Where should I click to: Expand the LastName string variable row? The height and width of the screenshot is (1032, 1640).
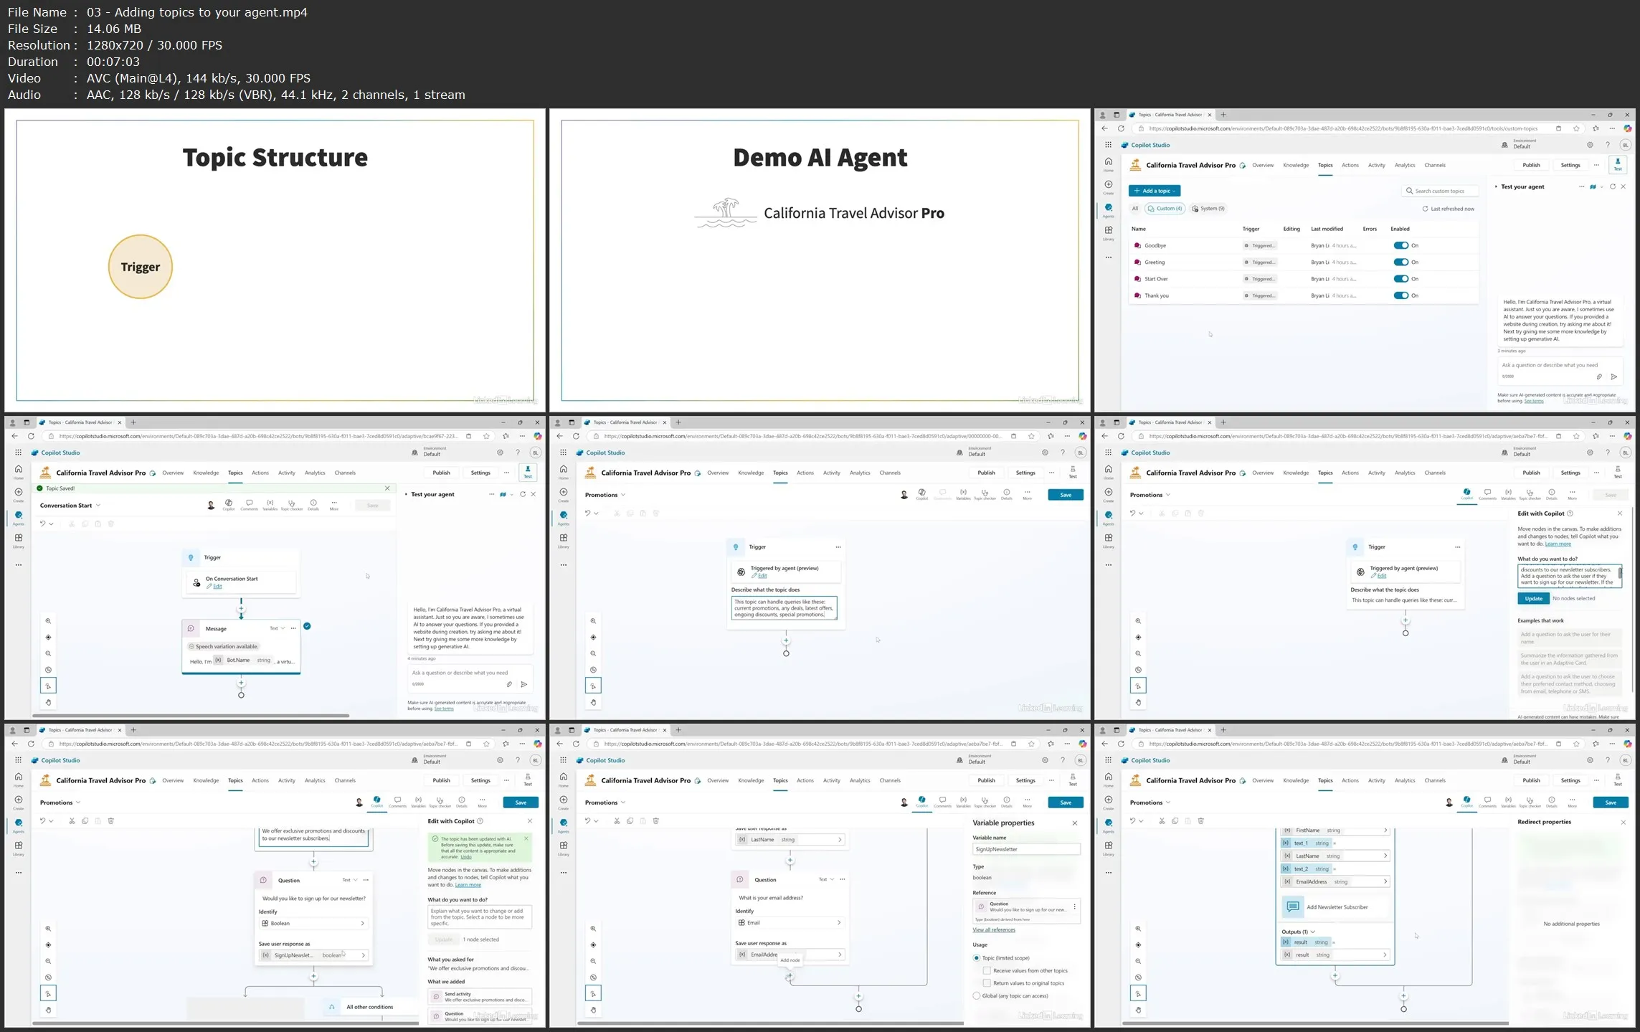[x=790, y=840]
